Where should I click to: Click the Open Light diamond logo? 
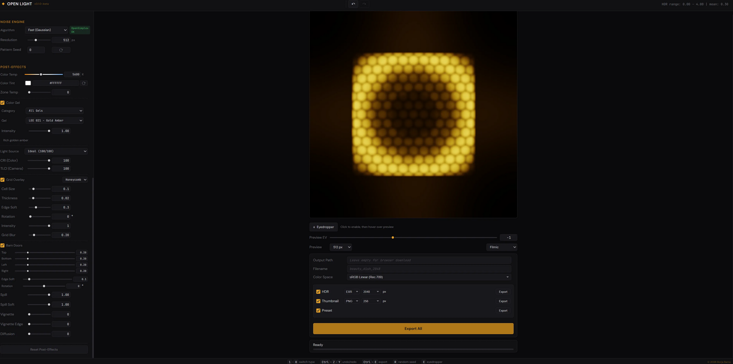coord(3,4)
